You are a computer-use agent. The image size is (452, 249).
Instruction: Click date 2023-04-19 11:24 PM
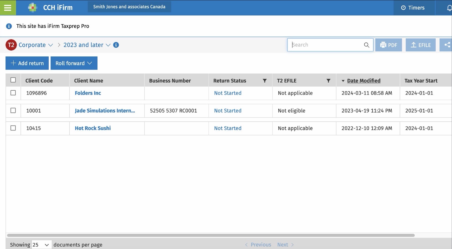point(367,111)
